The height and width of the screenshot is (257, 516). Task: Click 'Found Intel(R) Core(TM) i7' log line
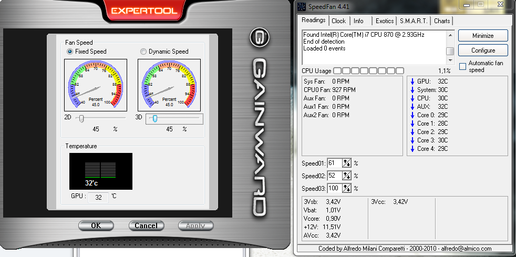click(364, 35)
